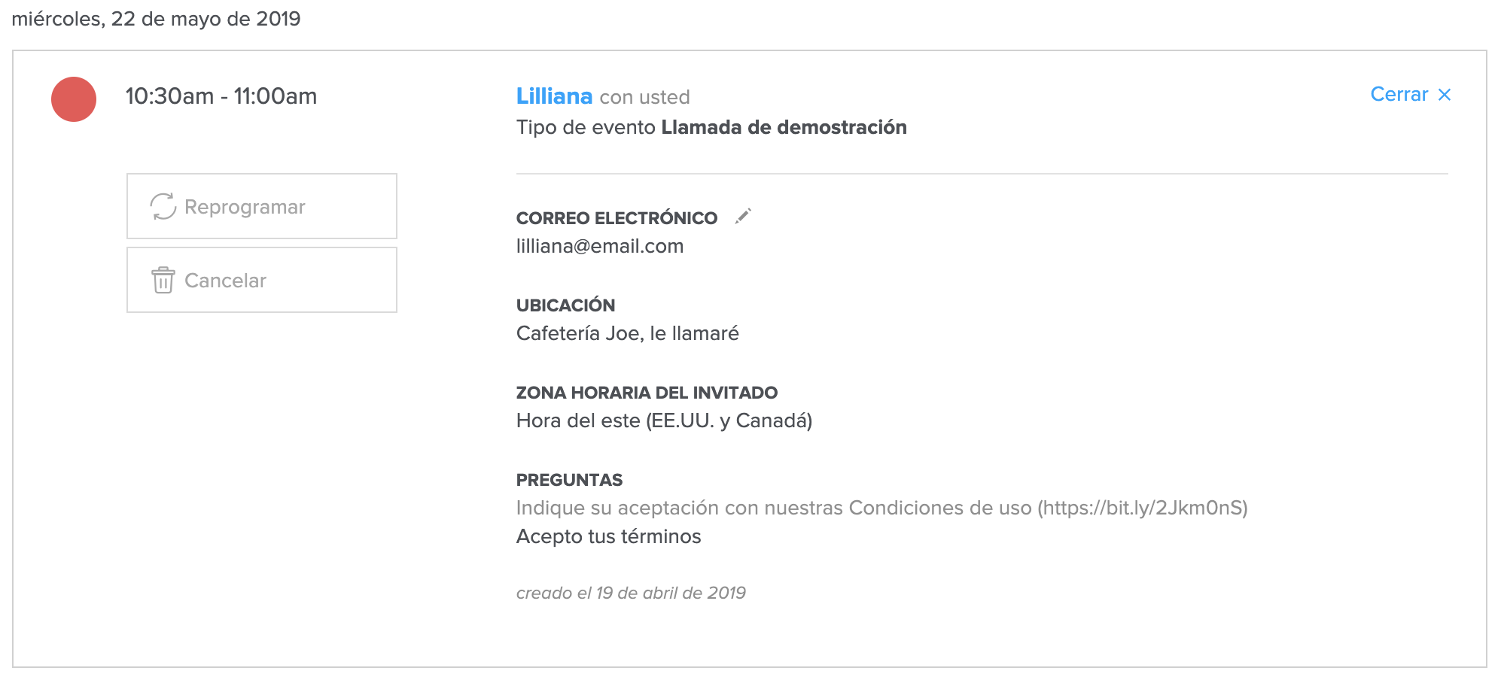
Task: Click the lilliana@email.com address
Action: pyautogui.click(x=600, y=246)
